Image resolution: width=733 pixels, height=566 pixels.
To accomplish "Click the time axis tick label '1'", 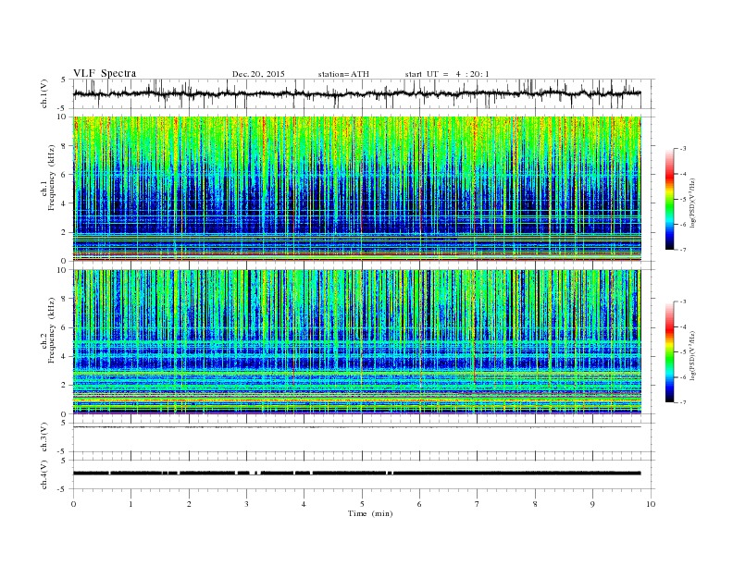I will [x=130, y=504].
